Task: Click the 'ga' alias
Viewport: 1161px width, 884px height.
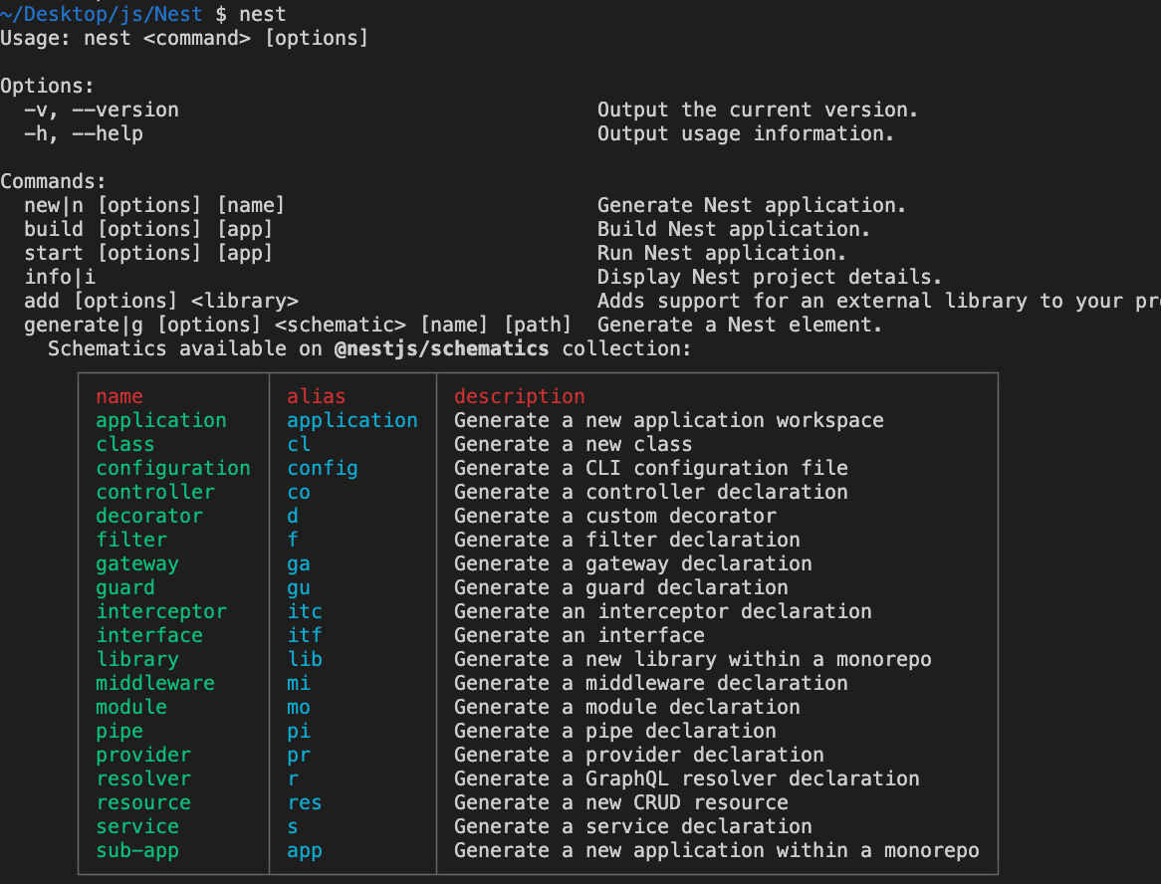Action: 299,564
